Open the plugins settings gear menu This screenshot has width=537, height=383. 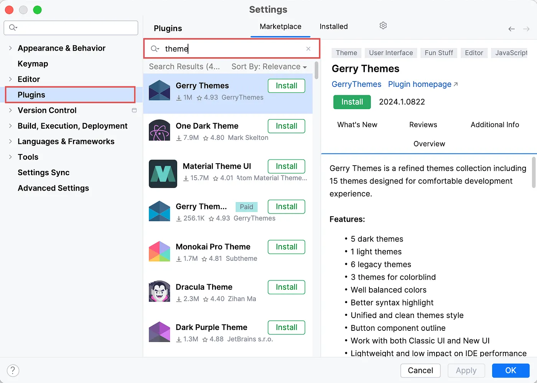(x=383, y=25)
